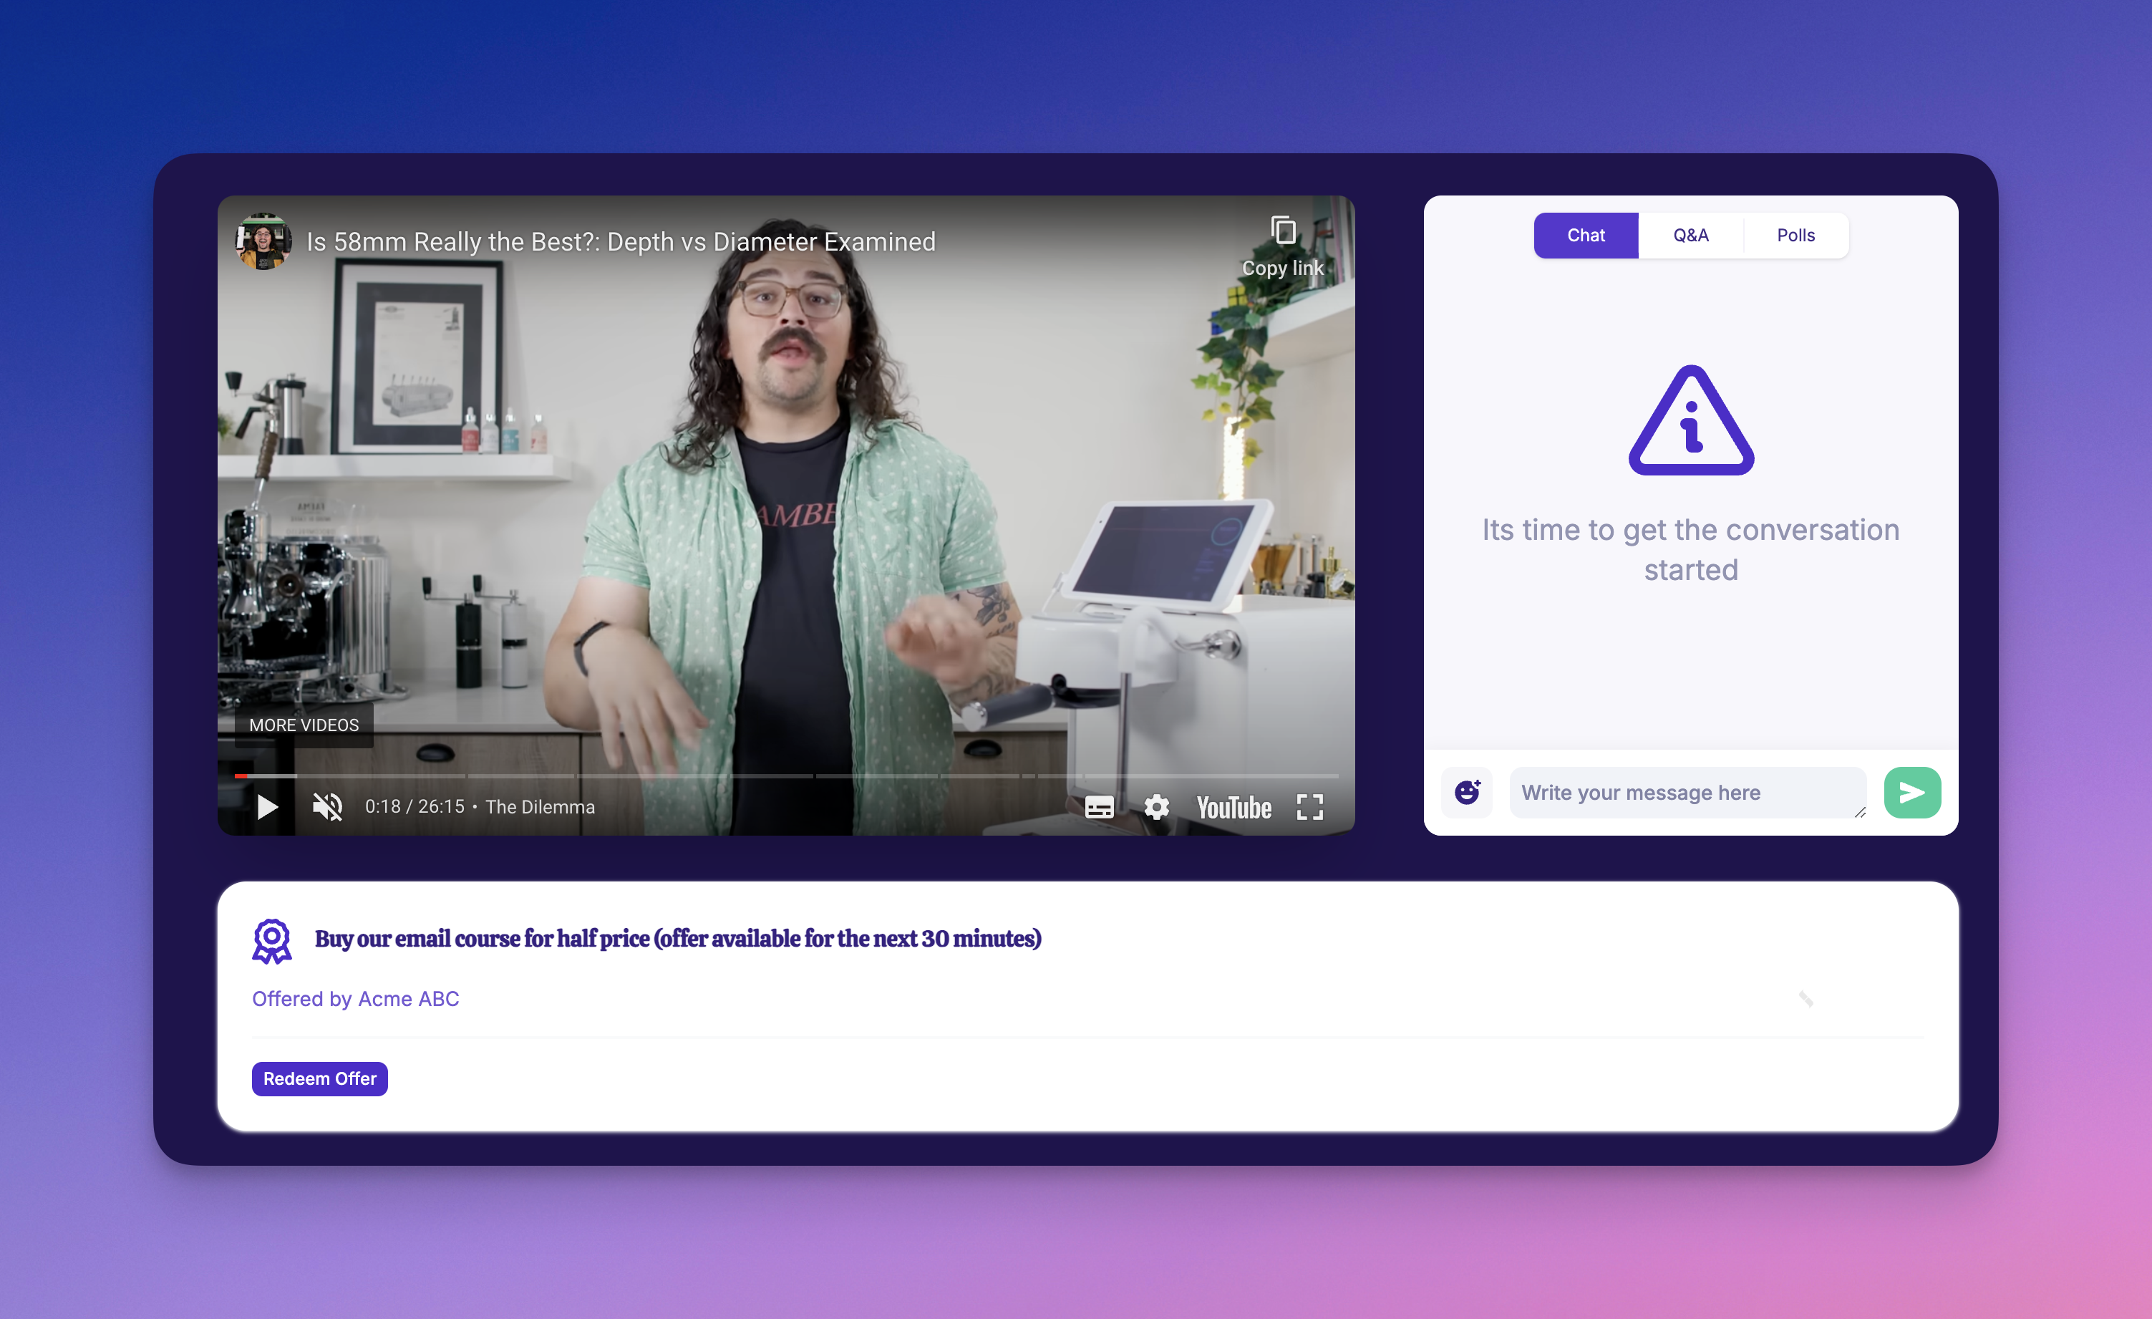Open the emoji picker in chat

(1466, 792)
